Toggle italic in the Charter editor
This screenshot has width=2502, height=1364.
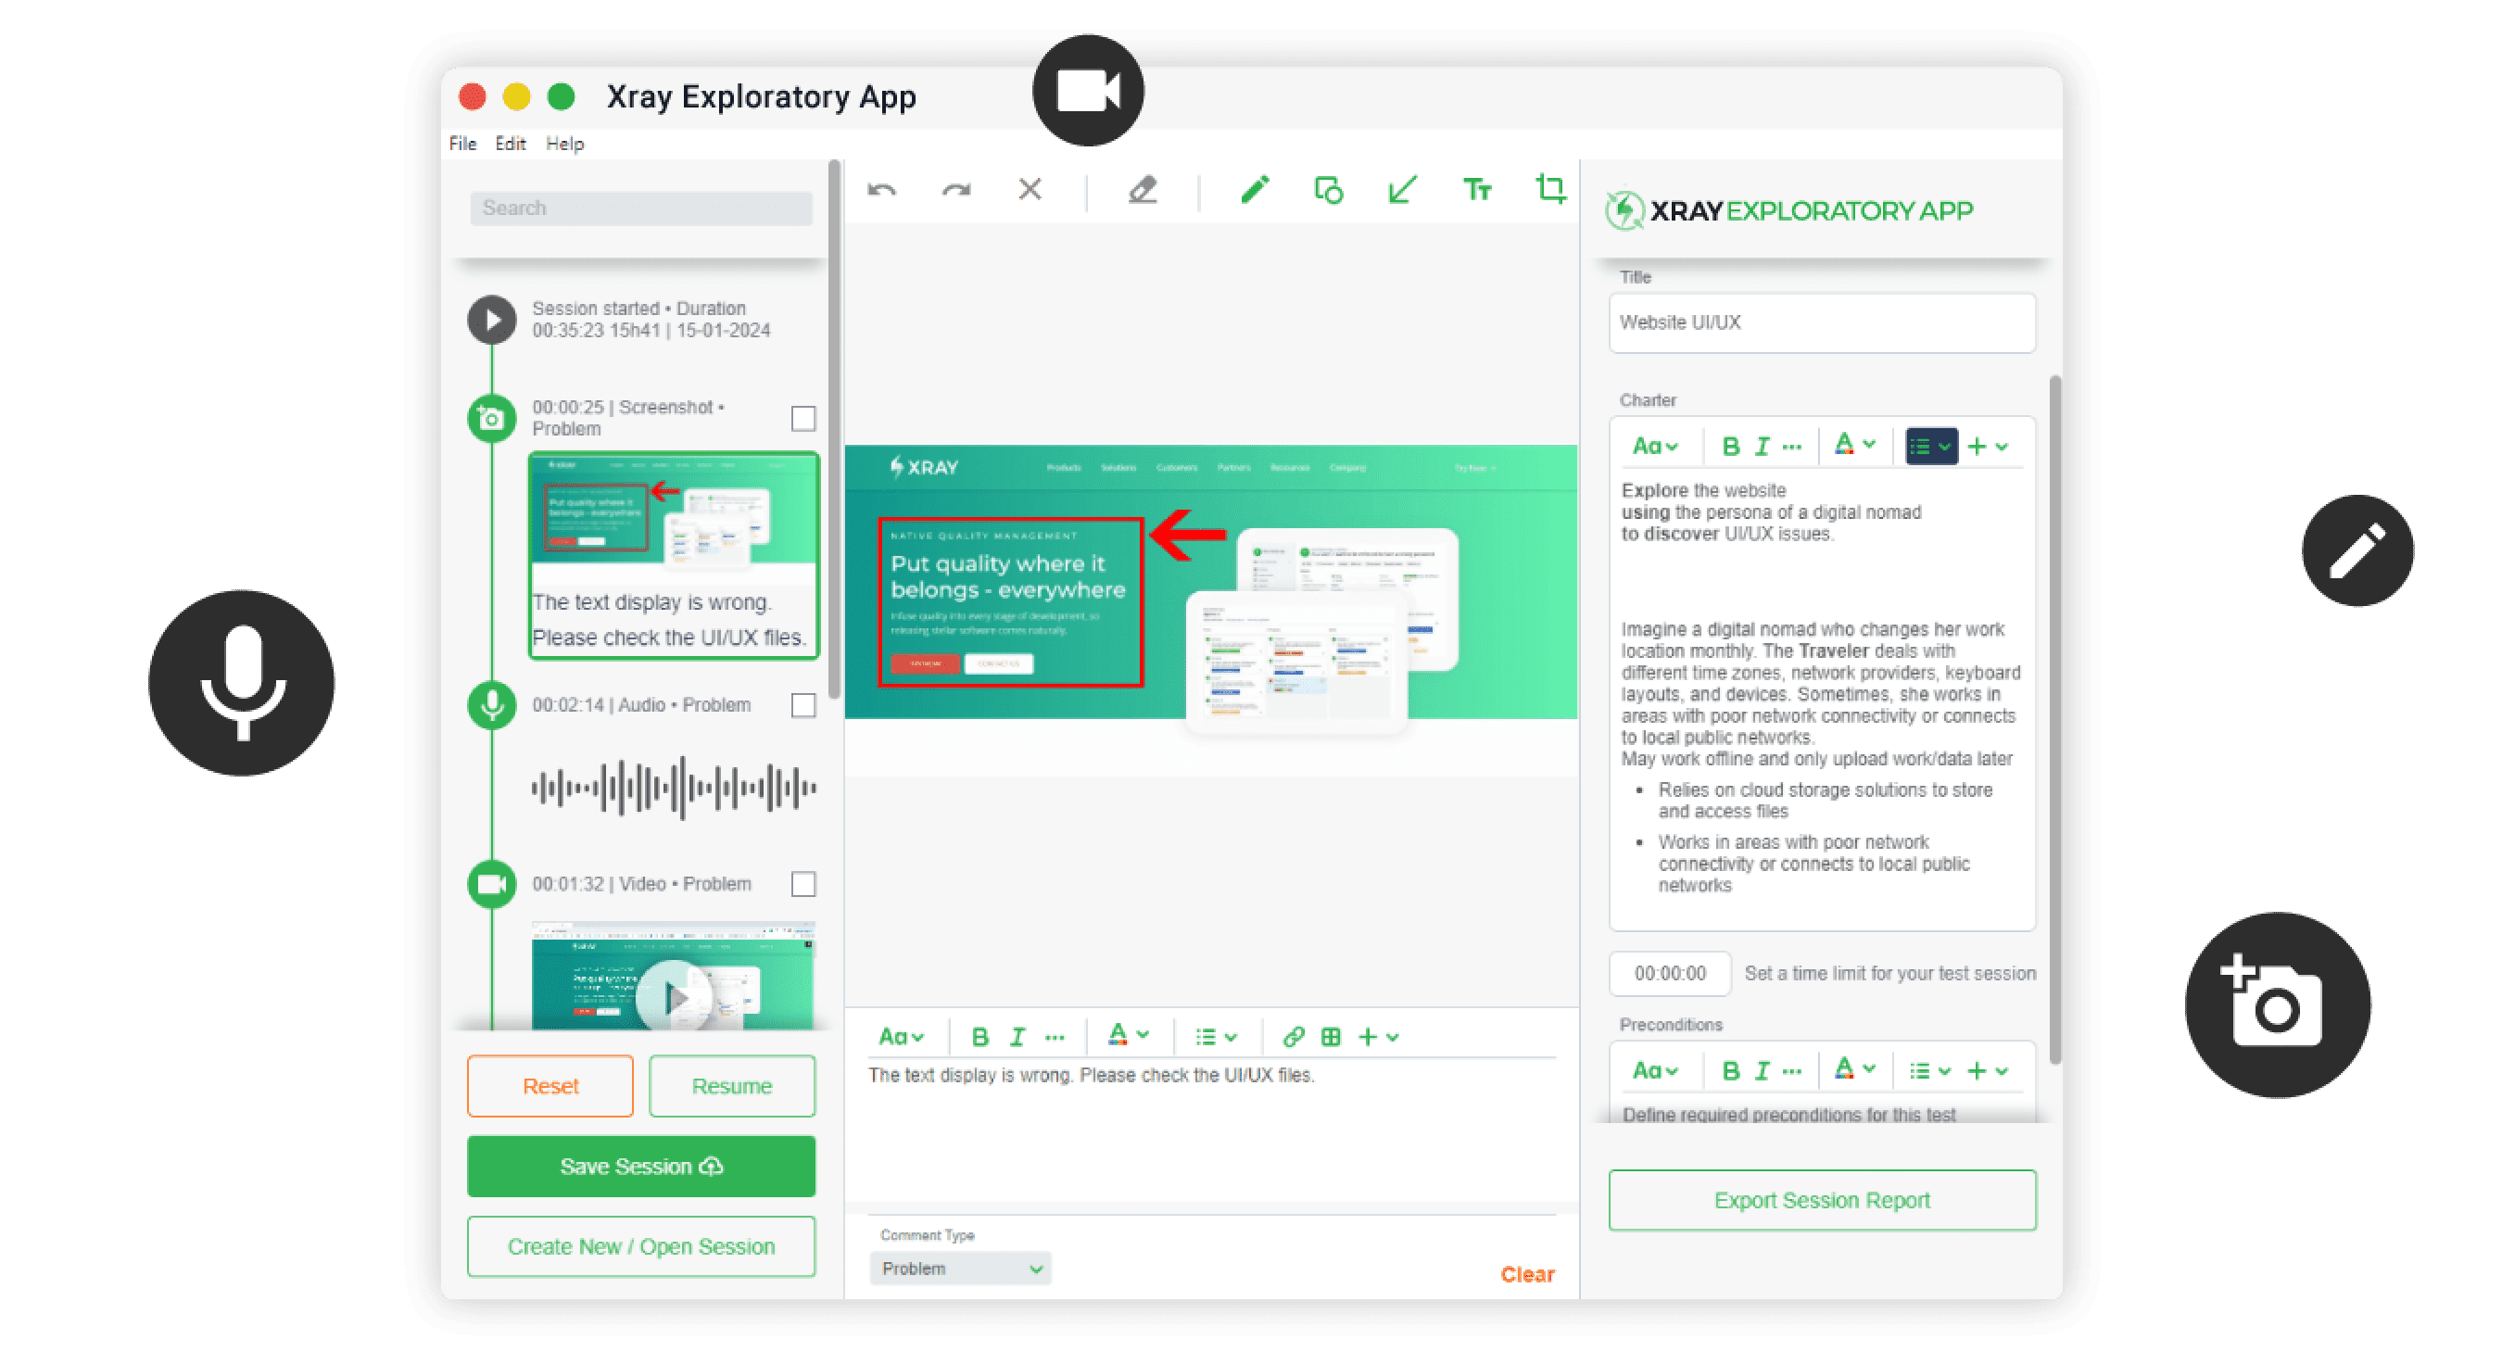pyautogui.click(x=1761, y=446)
